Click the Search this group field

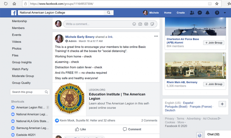pos(30,92)
